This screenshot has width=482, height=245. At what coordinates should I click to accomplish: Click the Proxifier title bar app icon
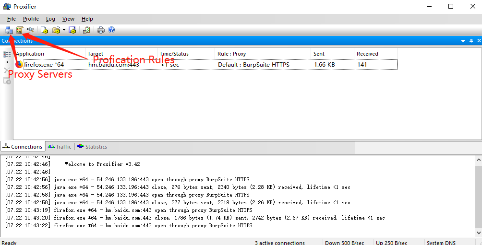coord(7,6)
